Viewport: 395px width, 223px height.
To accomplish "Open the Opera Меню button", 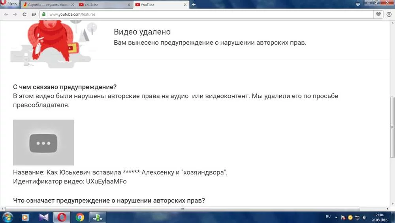I will point(9,3).
